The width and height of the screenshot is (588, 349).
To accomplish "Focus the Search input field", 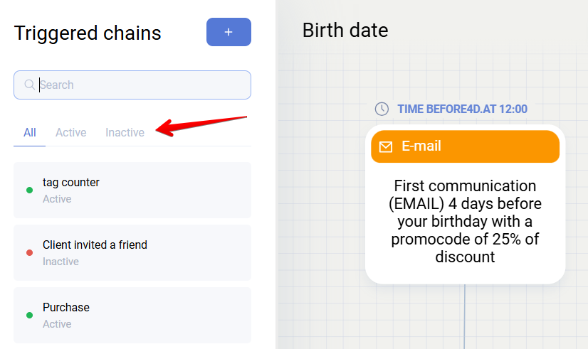I will pos(142,85).
